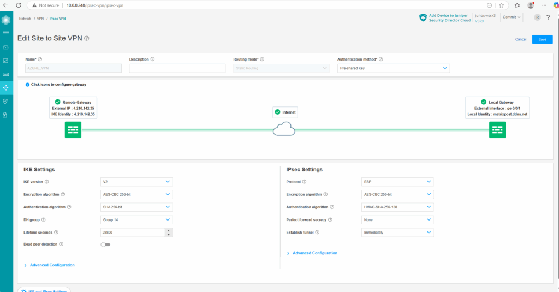Click the junos-vsrx3 device name
This screenshot has height=292, width=559.
point(485,16)
